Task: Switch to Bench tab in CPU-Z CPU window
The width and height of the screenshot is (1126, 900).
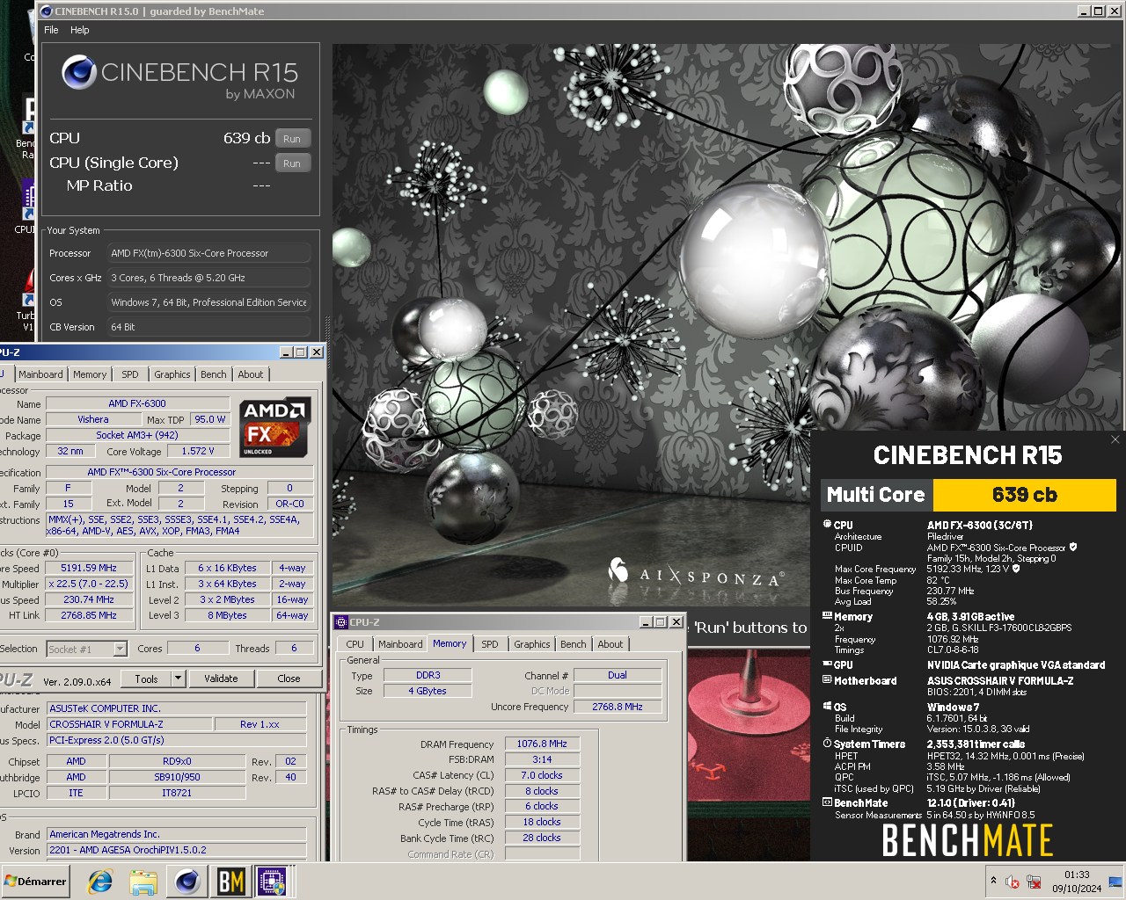Action: (214, 374)
